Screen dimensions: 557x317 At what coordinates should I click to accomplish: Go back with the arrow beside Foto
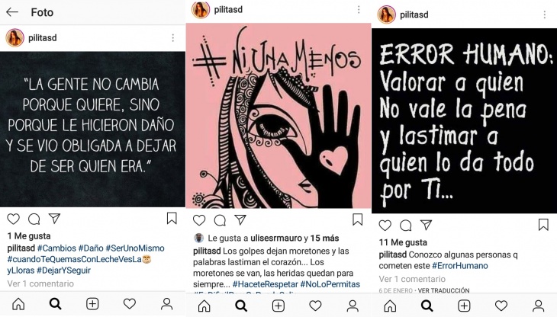click(12, 12)
